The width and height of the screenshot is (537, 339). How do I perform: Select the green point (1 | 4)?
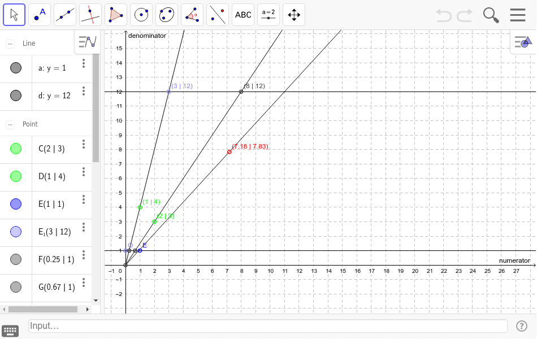coord(140,207)
